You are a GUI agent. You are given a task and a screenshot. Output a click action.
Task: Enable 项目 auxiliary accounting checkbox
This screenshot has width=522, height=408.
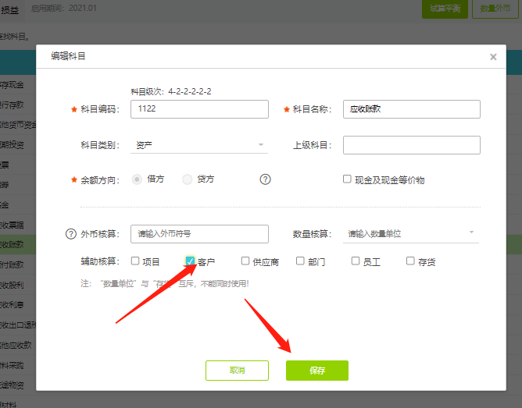[135, 261]
